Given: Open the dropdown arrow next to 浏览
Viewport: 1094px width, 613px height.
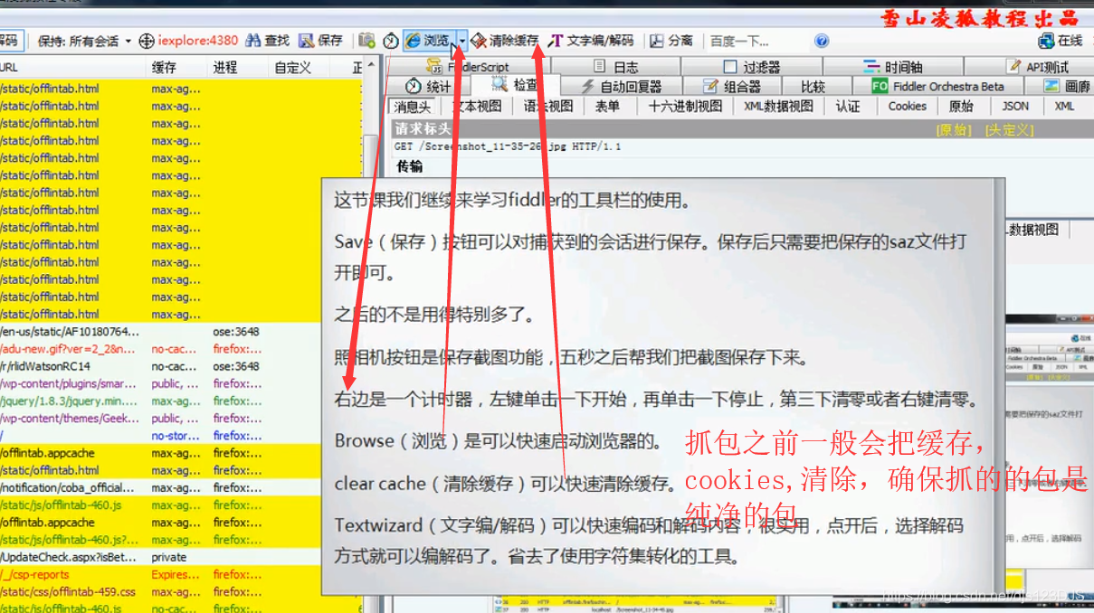Looking at the screenshot, I should coord(461,41).
